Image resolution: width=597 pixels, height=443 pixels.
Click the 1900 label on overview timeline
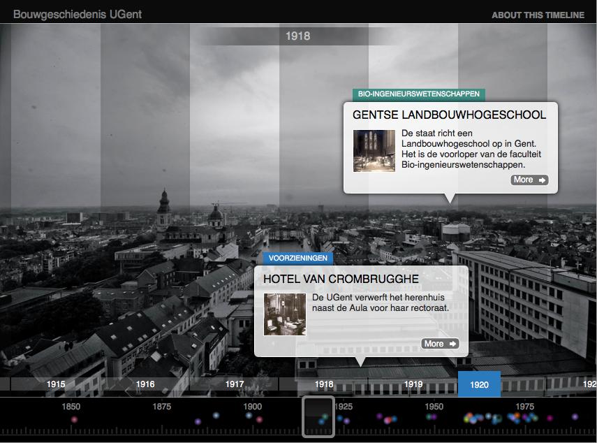tap(253, 407)
